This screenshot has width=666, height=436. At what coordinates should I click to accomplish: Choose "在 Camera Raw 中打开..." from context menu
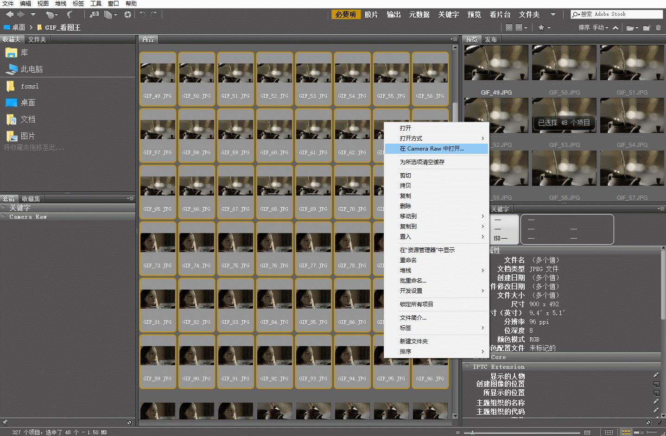pyautogui.click(x=431, y=149)
